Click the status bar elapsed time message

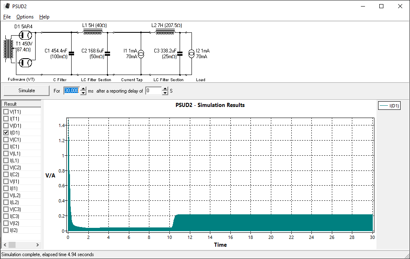pos(47,254)
